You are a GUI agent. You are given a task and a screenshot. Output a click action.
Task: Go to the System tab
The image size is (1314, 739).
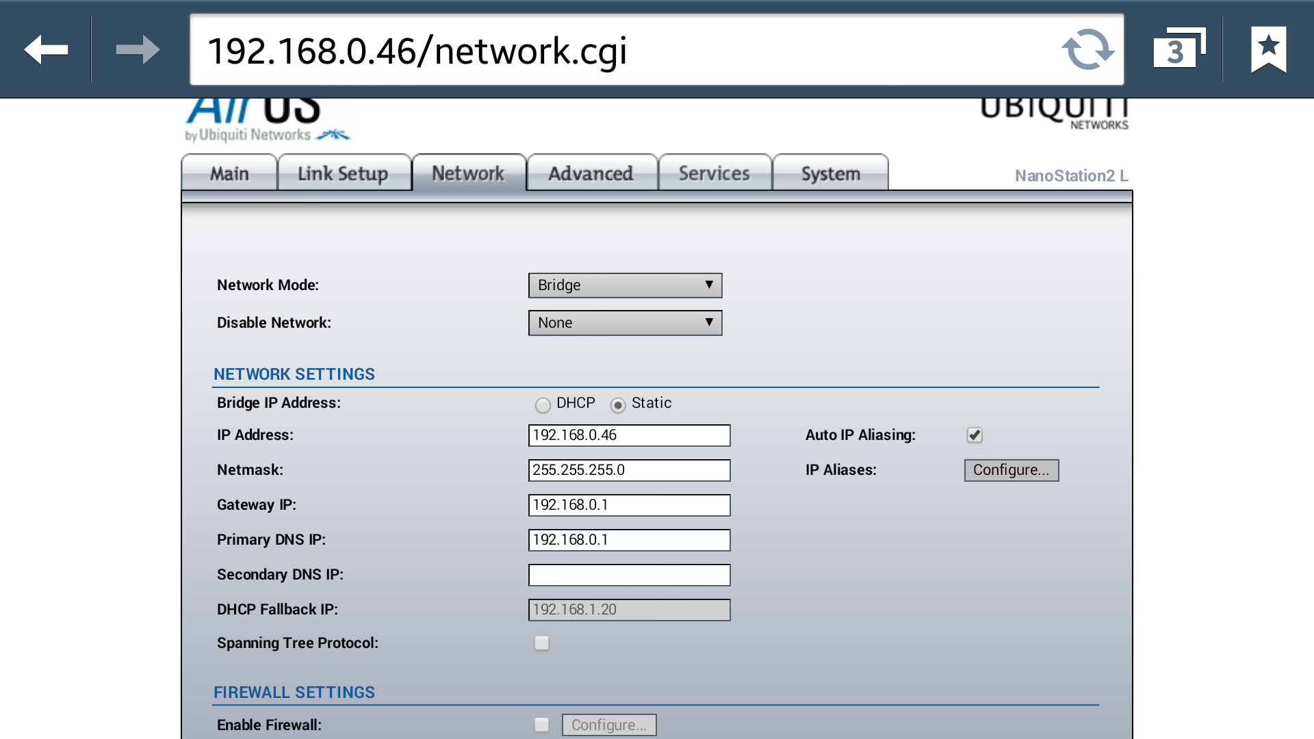(x=830, y=174)
